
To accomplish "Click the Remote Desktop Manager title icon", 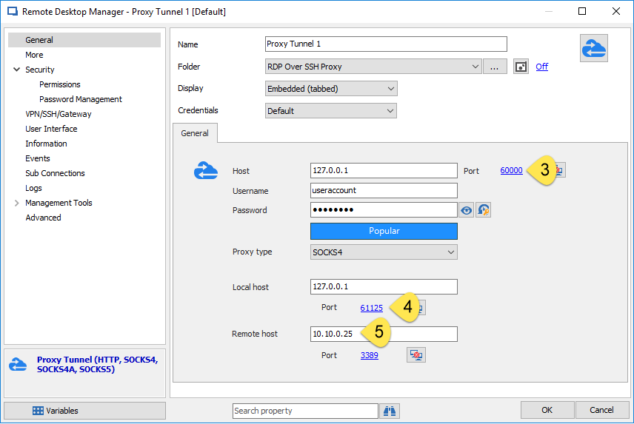I will point(12,12).
